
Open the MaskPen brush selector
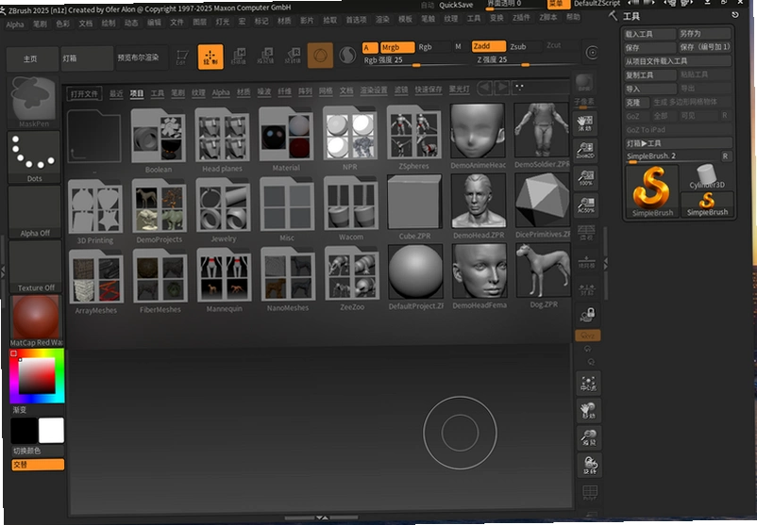[x=33, y=101]
